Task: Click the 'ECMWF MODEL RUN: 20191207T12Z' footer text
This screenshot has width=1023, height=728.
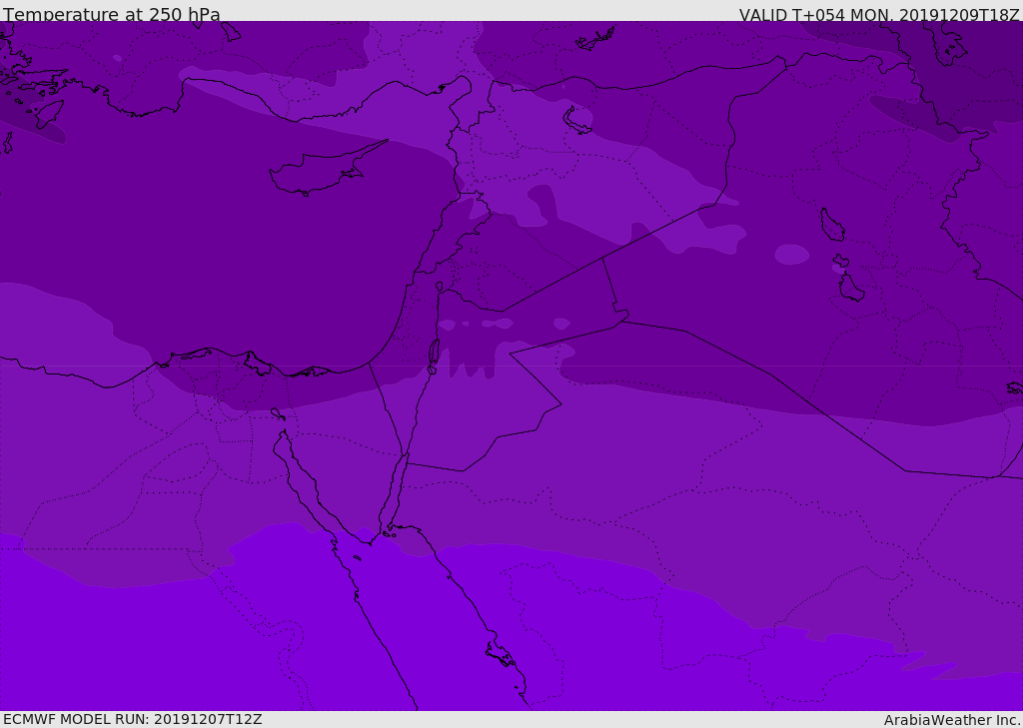Action: tap(133, 719)
